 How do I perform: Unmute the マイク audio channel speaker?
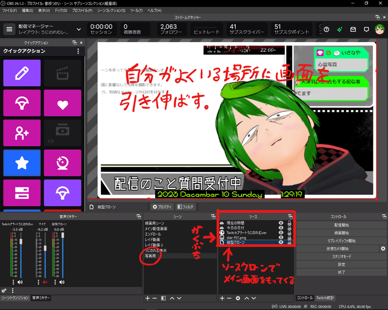pyautogui.click(x=45, y=282)
